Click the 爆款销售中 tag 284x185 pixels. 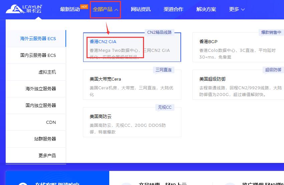(x=271, y=32)
